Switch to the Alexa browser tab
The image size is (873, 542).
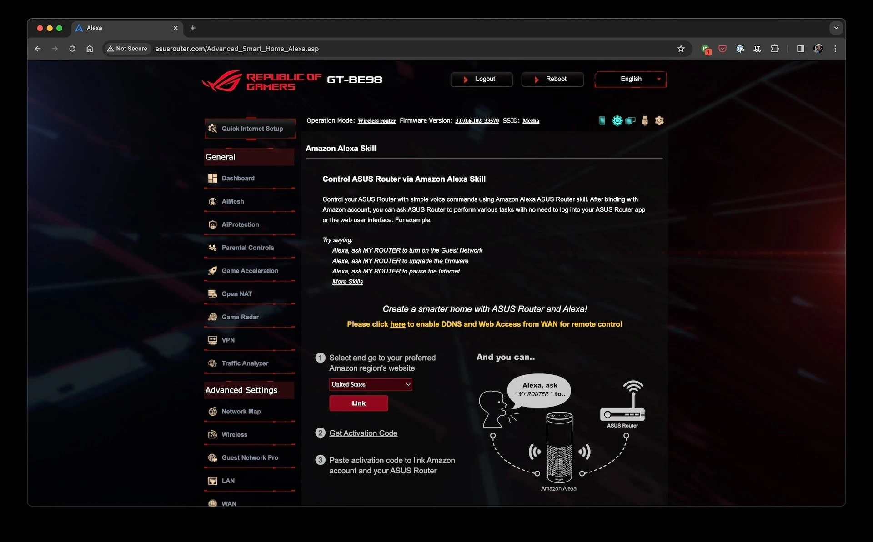click(127, 28)
